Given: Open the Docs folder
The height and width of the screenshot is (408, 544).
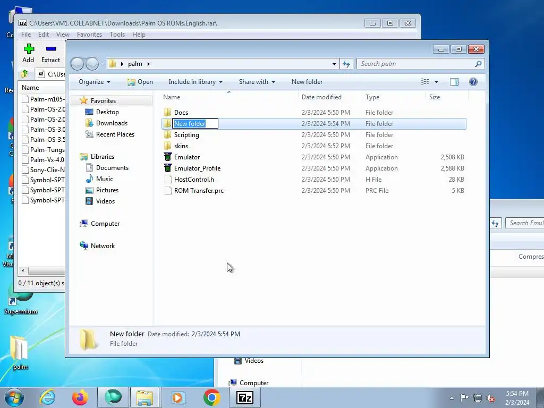Looking at the screenshot, I should tap(181, 113).
